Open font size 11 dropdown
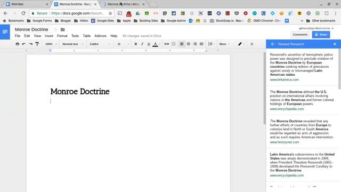Screen dimensions: 341x192 tap(123, 44)
